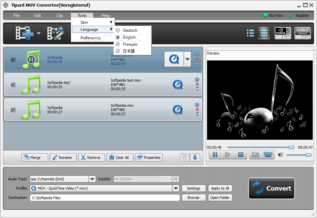Open the video Edit effects wand icon
Viewport: 317px width, 218px height.
point(55,33)
